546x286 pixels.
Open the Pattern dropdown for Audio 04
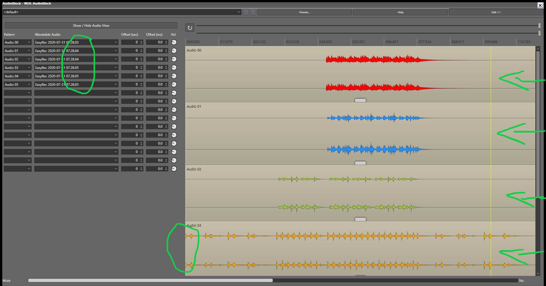coord(28,76)
